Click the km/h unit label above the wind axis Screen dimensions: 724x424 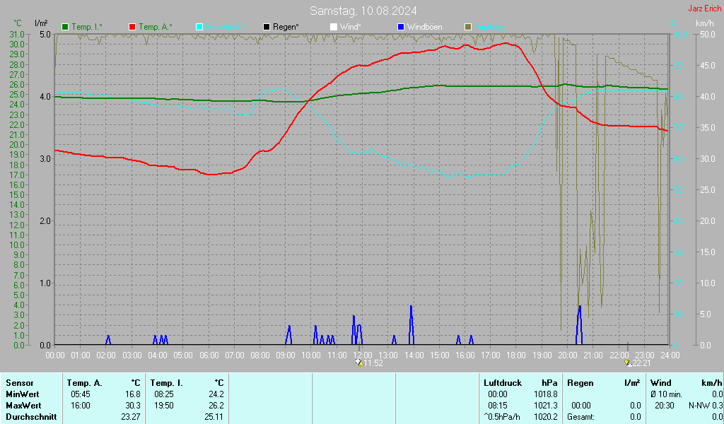pyautogui.click(x=705, y=23)
